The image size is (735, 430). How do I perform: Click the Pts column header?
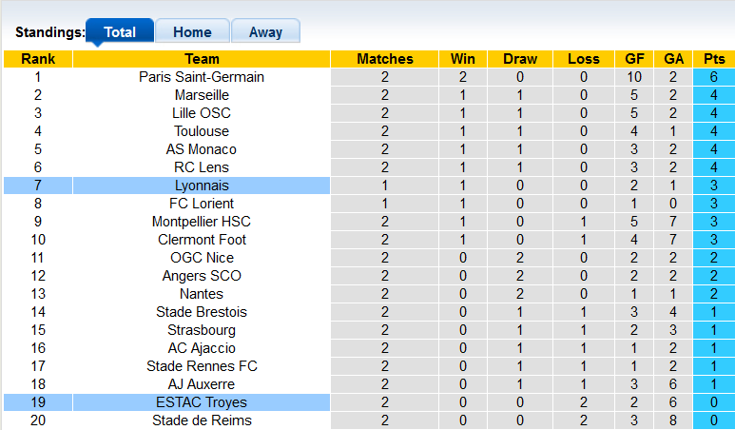click(713, 59)
